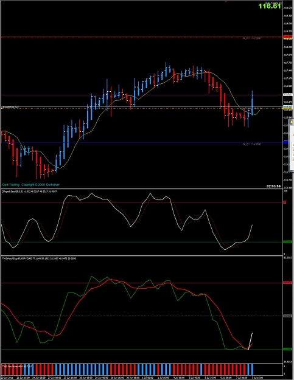294x380 pixels.
Task: Click the green level tag on stochastic axis
Action: click(288, 242)
